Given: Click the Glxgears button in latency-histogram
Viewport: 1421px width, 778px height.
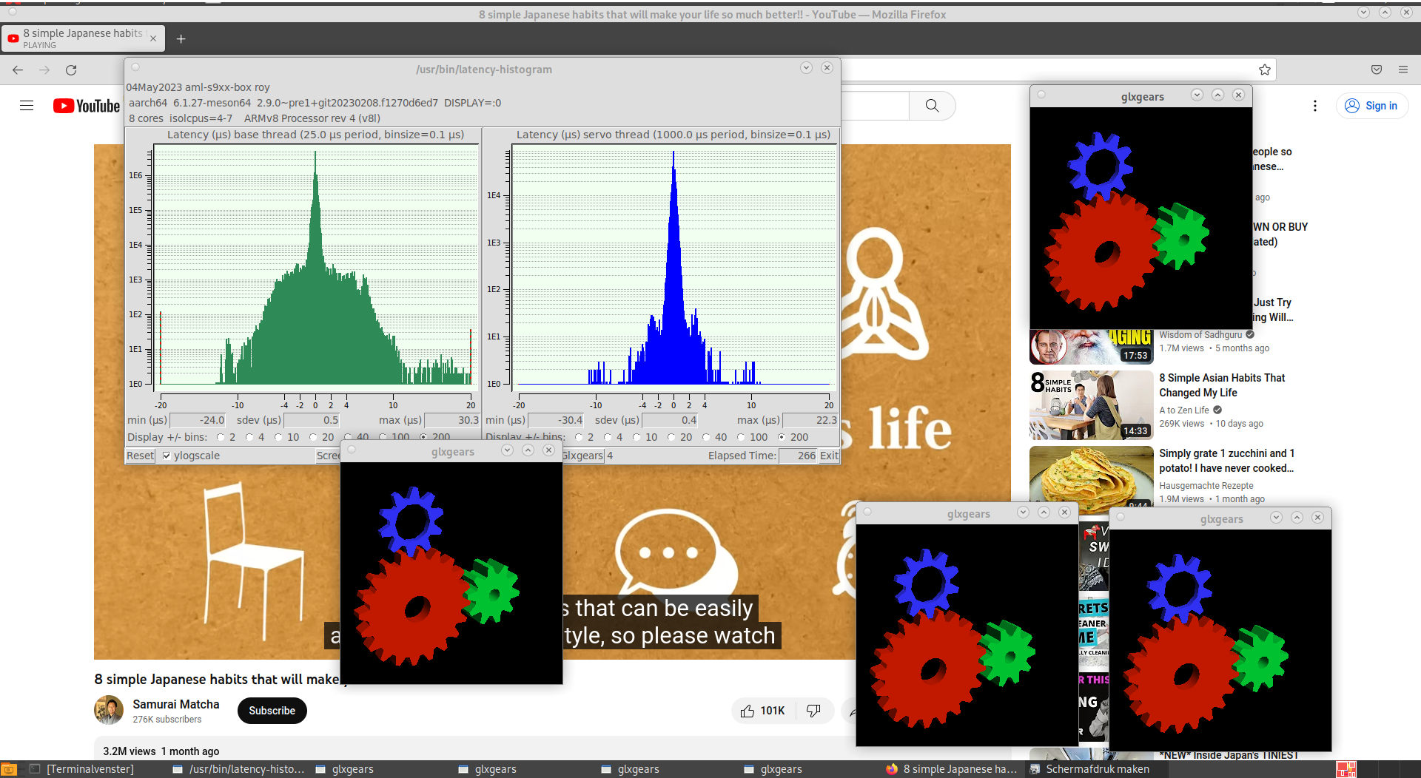Looking at the screenshot, I should pos(582,456).
